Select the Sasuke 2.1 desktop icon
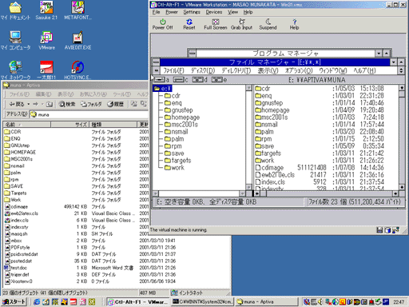Viewport: 409px width, 307px height. 46,10
